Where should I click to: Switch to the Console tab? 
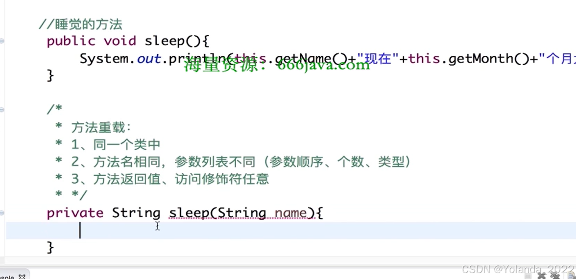7,277
